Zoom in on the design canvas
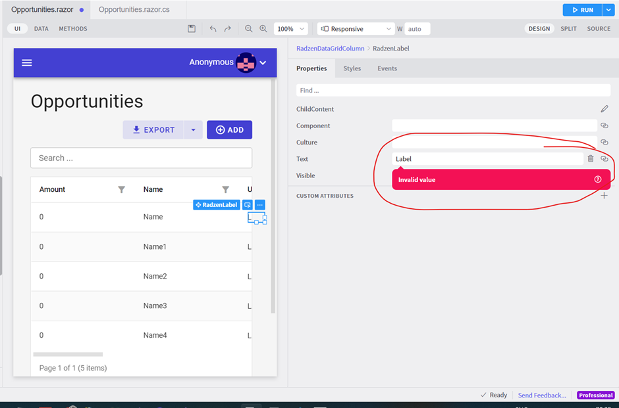 [x=263, y=28]
